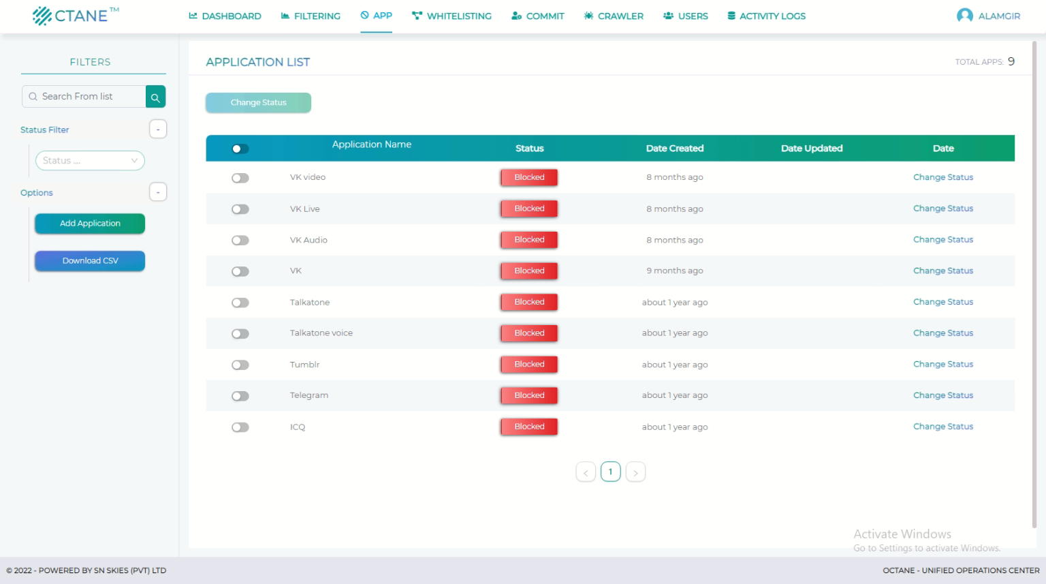Collapse the Options section
1046x584 pixels.
coord(158,193)
